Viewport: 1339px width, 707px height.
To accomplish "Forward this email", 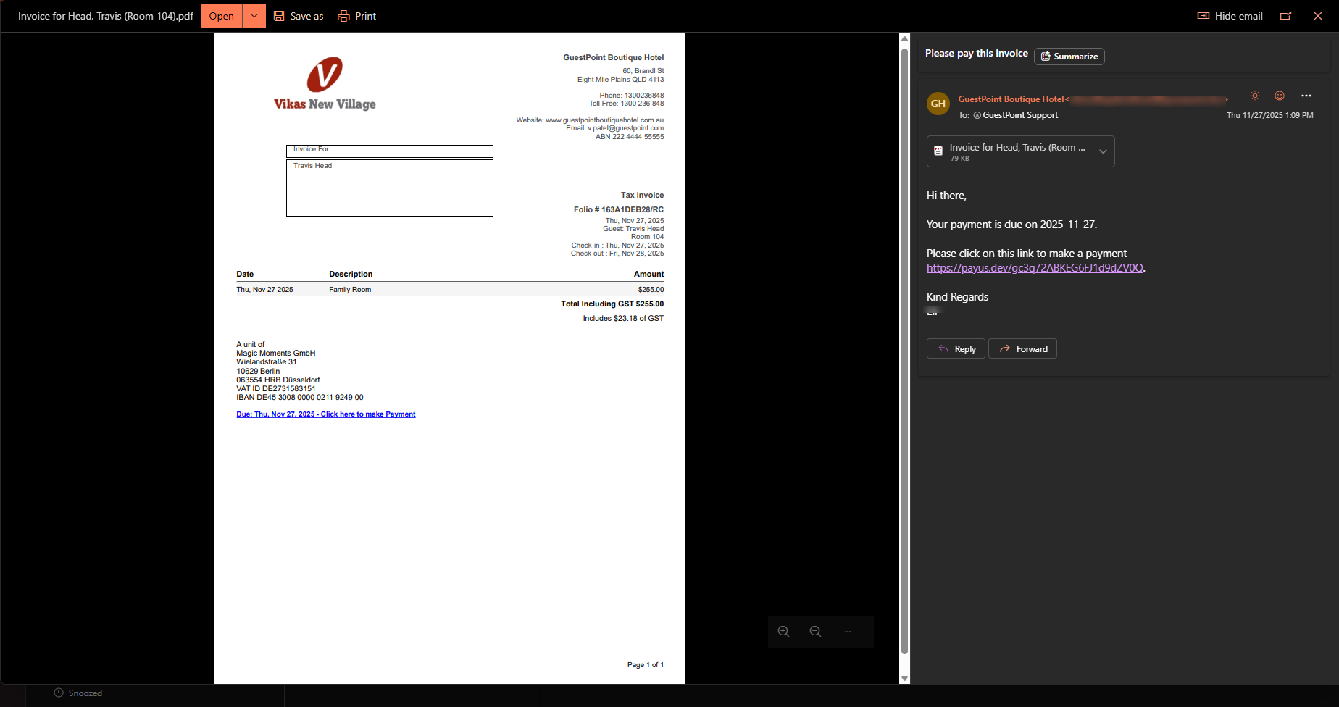I will 1022,349.
